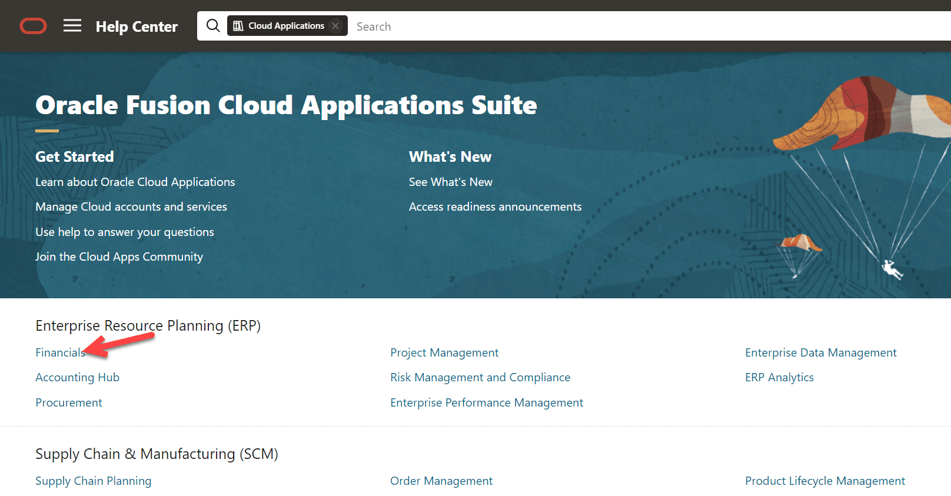Click the Enterprise Resource Planning (ERP) heading
This screenshot has width=951, height=496.
(148, 325)
